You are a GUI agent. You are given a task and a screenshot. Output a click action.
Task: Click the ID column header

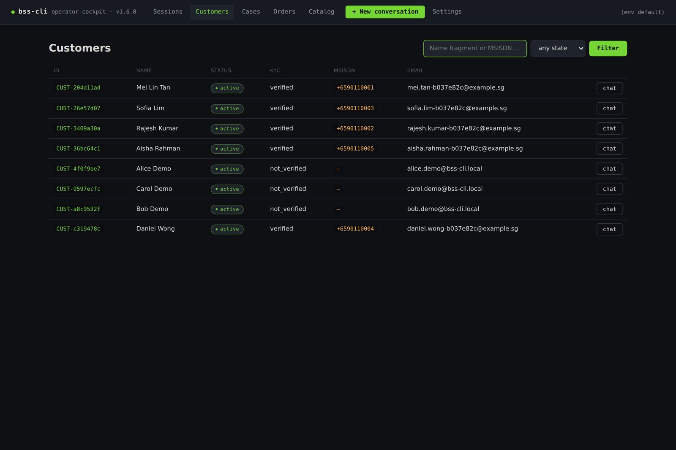click(x=56, y=70)
